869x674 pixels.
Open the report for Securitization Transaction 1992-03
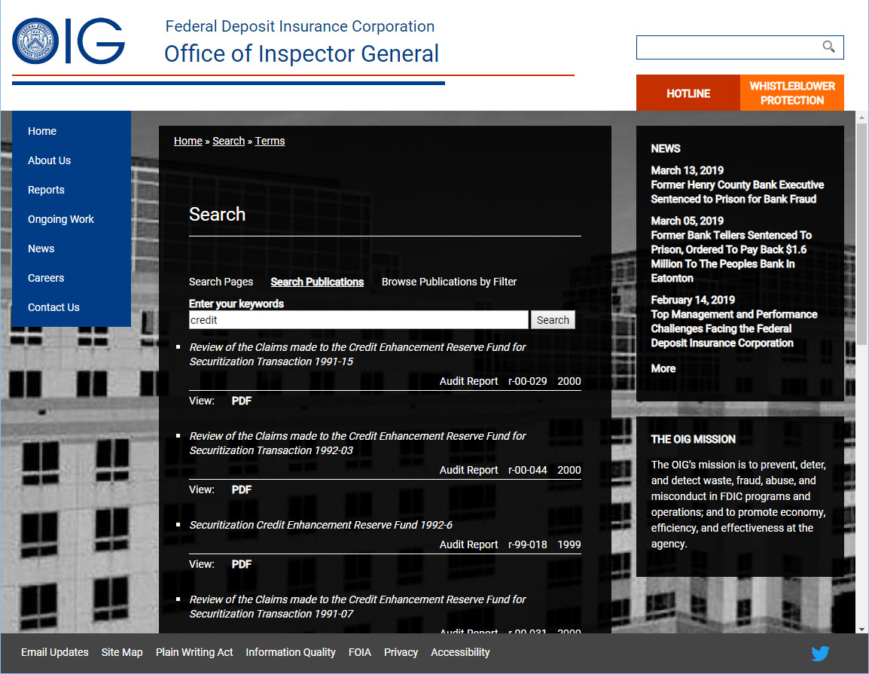coord(358,444)
